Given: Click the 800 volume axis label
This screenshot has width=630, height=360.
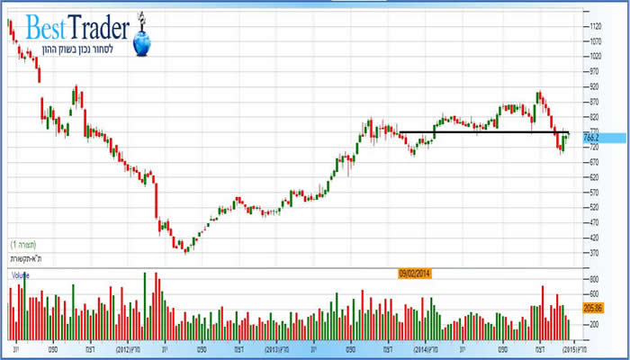Looking at the screenshot, I should click(592, 280).
